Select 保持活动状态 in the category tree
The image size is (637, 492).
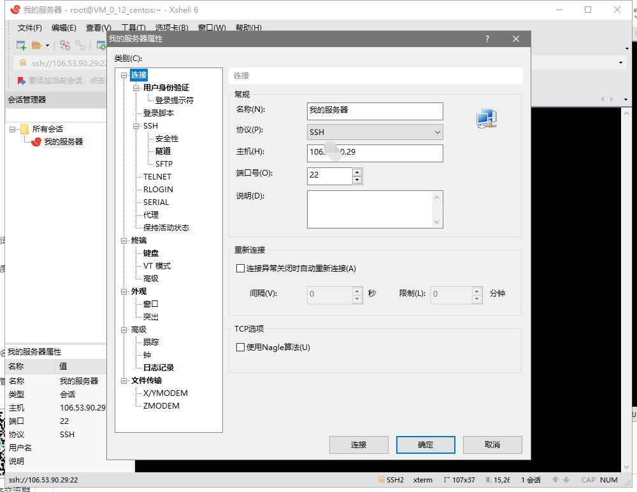[x=166, y=228]
